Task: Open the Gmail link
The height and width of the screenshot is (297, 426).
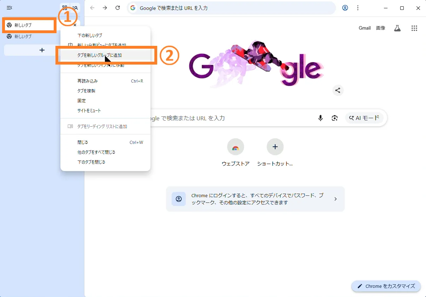Action: (x=365, y=28)
